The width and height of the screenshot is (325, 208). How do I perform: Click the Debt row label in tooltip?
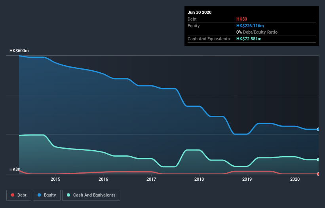click(192, 19)
